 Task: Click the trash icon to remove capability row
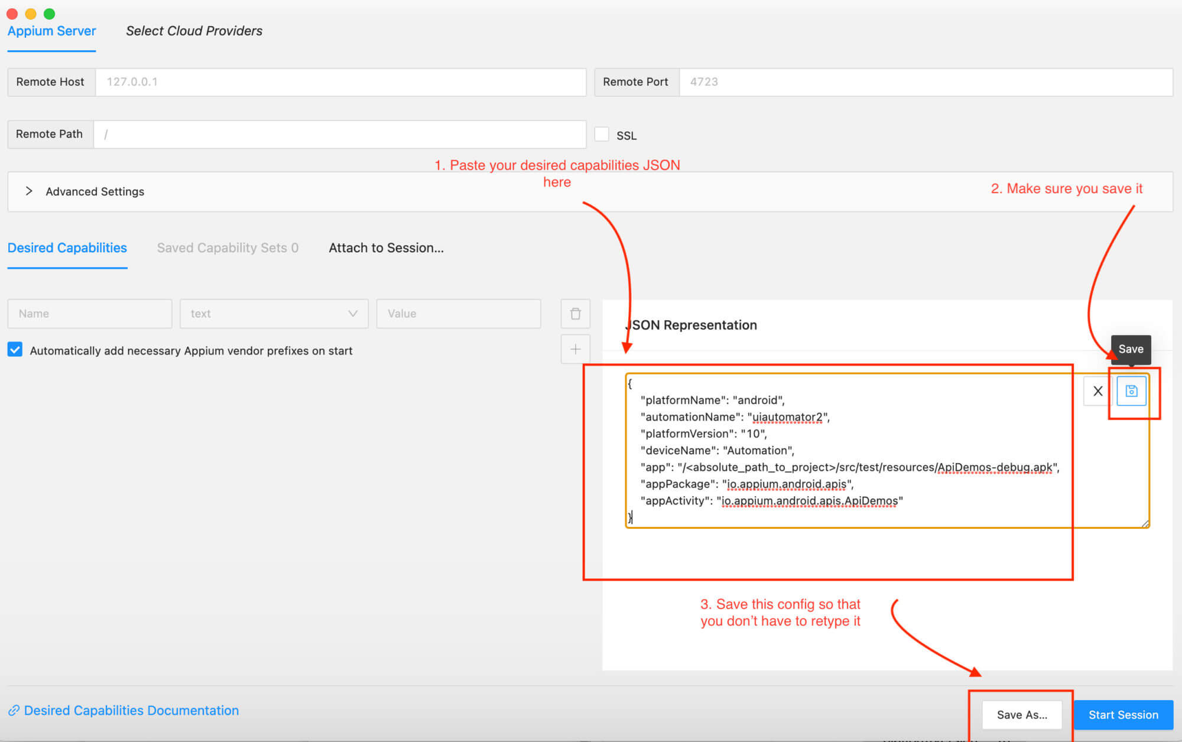coord(575,314)
